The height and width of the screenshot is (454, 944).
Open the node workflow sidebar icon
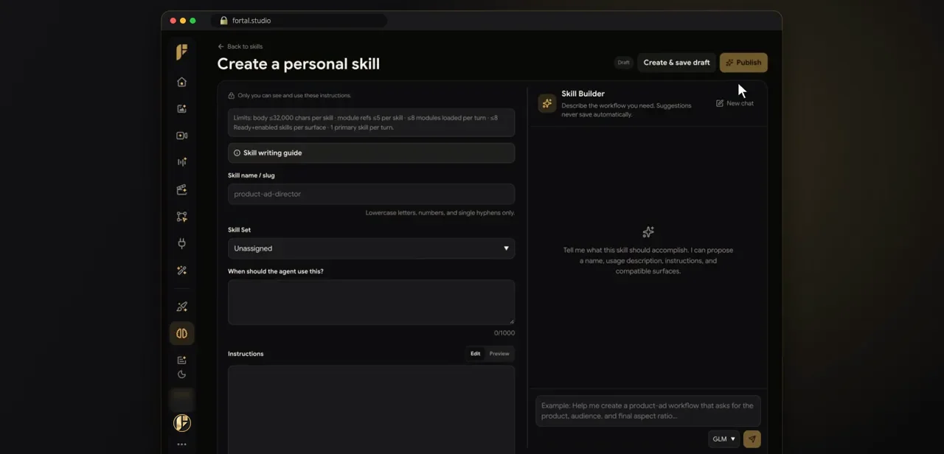click(181, 217)
